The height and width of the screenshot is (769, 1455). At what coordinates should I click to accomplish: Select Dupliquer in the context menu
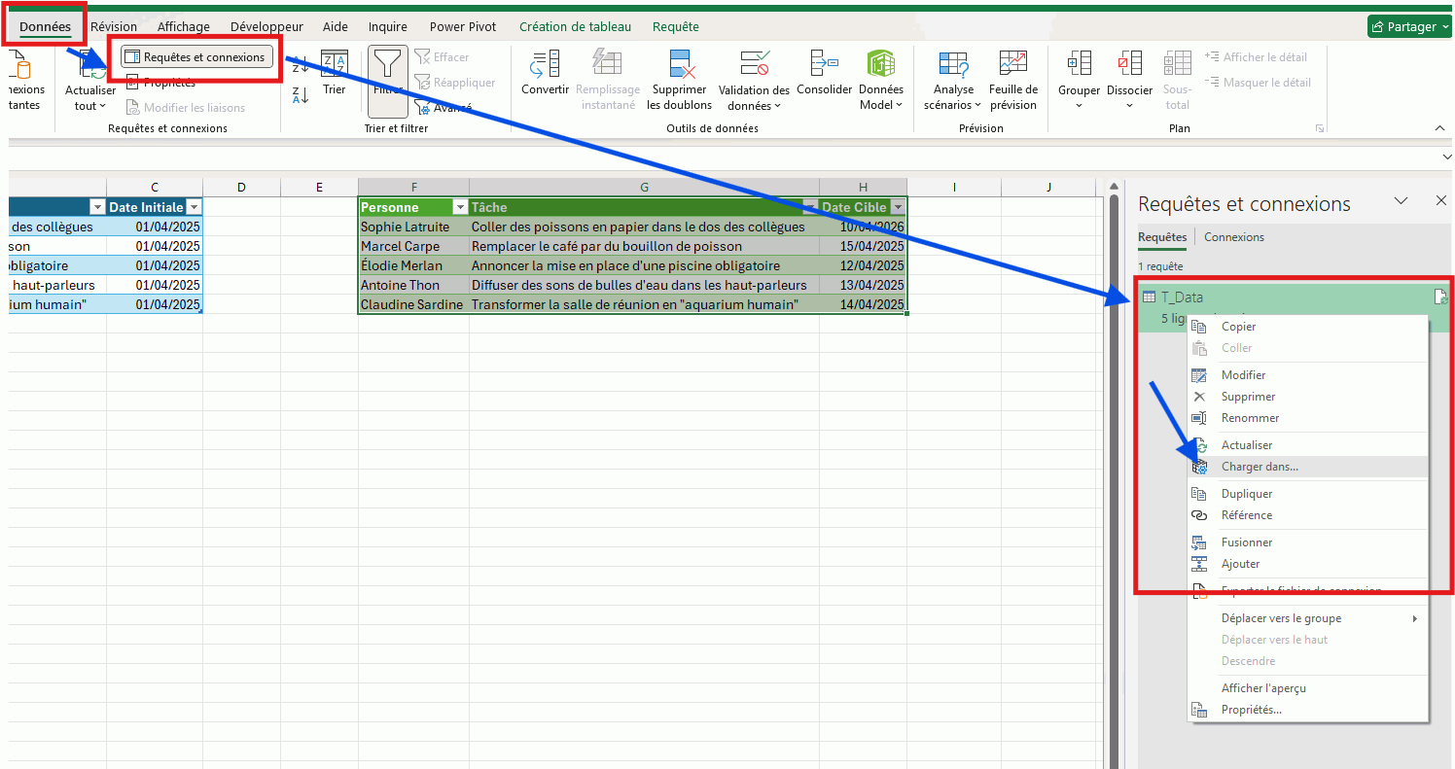[1246, 494]
